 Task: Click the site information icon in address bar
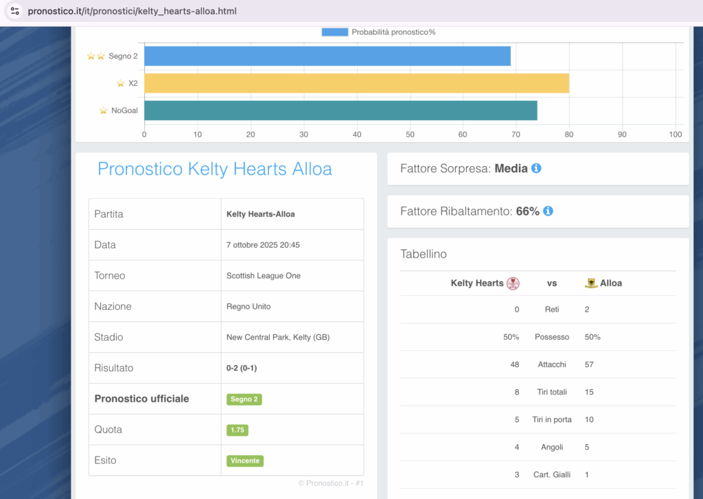[x=14, y=11]
